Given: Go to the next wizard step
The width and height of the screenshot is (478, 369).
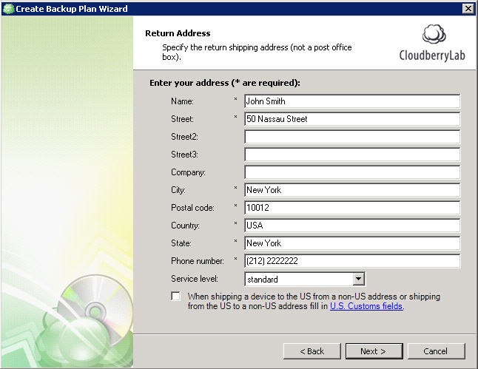Looking at the screenshot, I should point(374,351).
